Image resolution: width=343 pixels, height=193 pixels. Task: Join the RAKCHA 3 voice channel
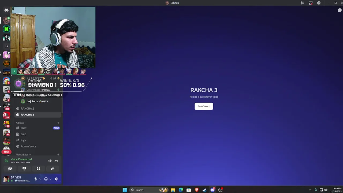[204, 106]
